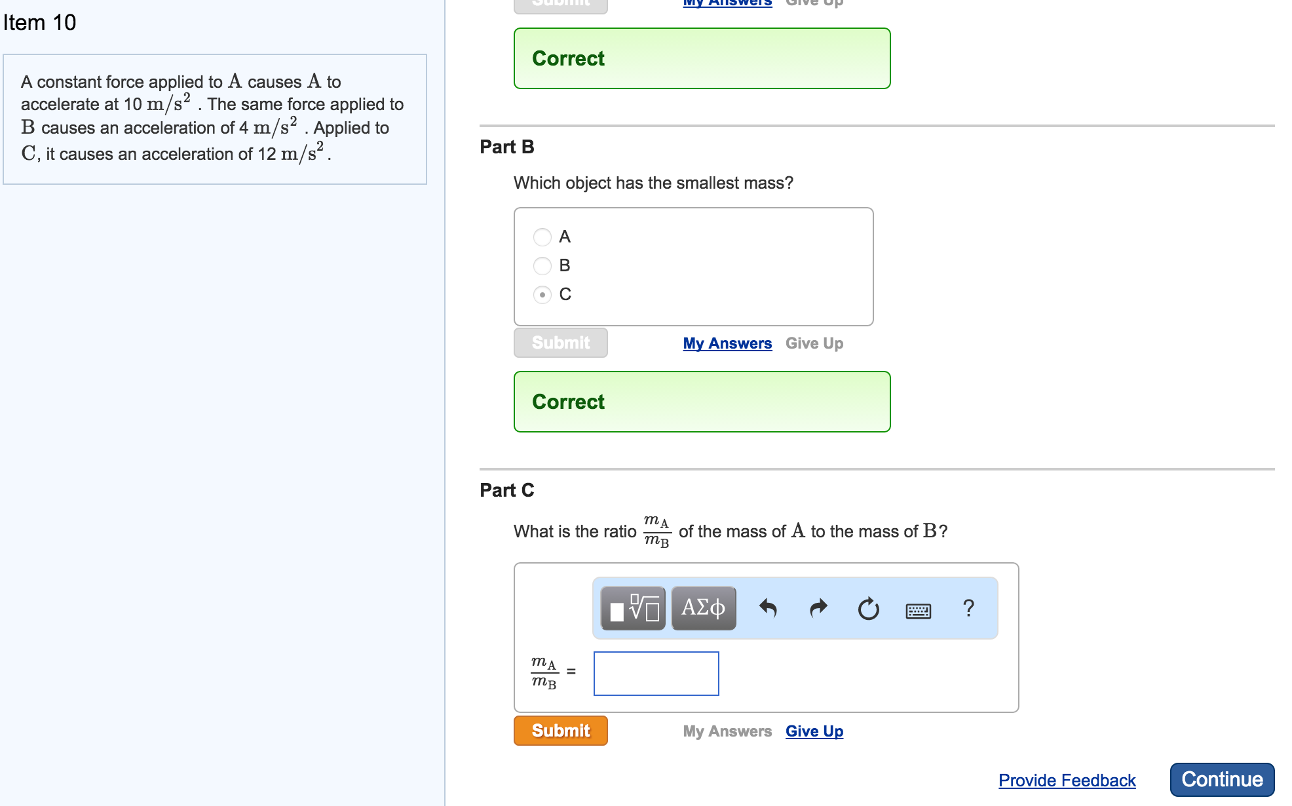Click Give Up link for Part C
The height and width of the screenshot is (806, 1292).
coord(814,731)
